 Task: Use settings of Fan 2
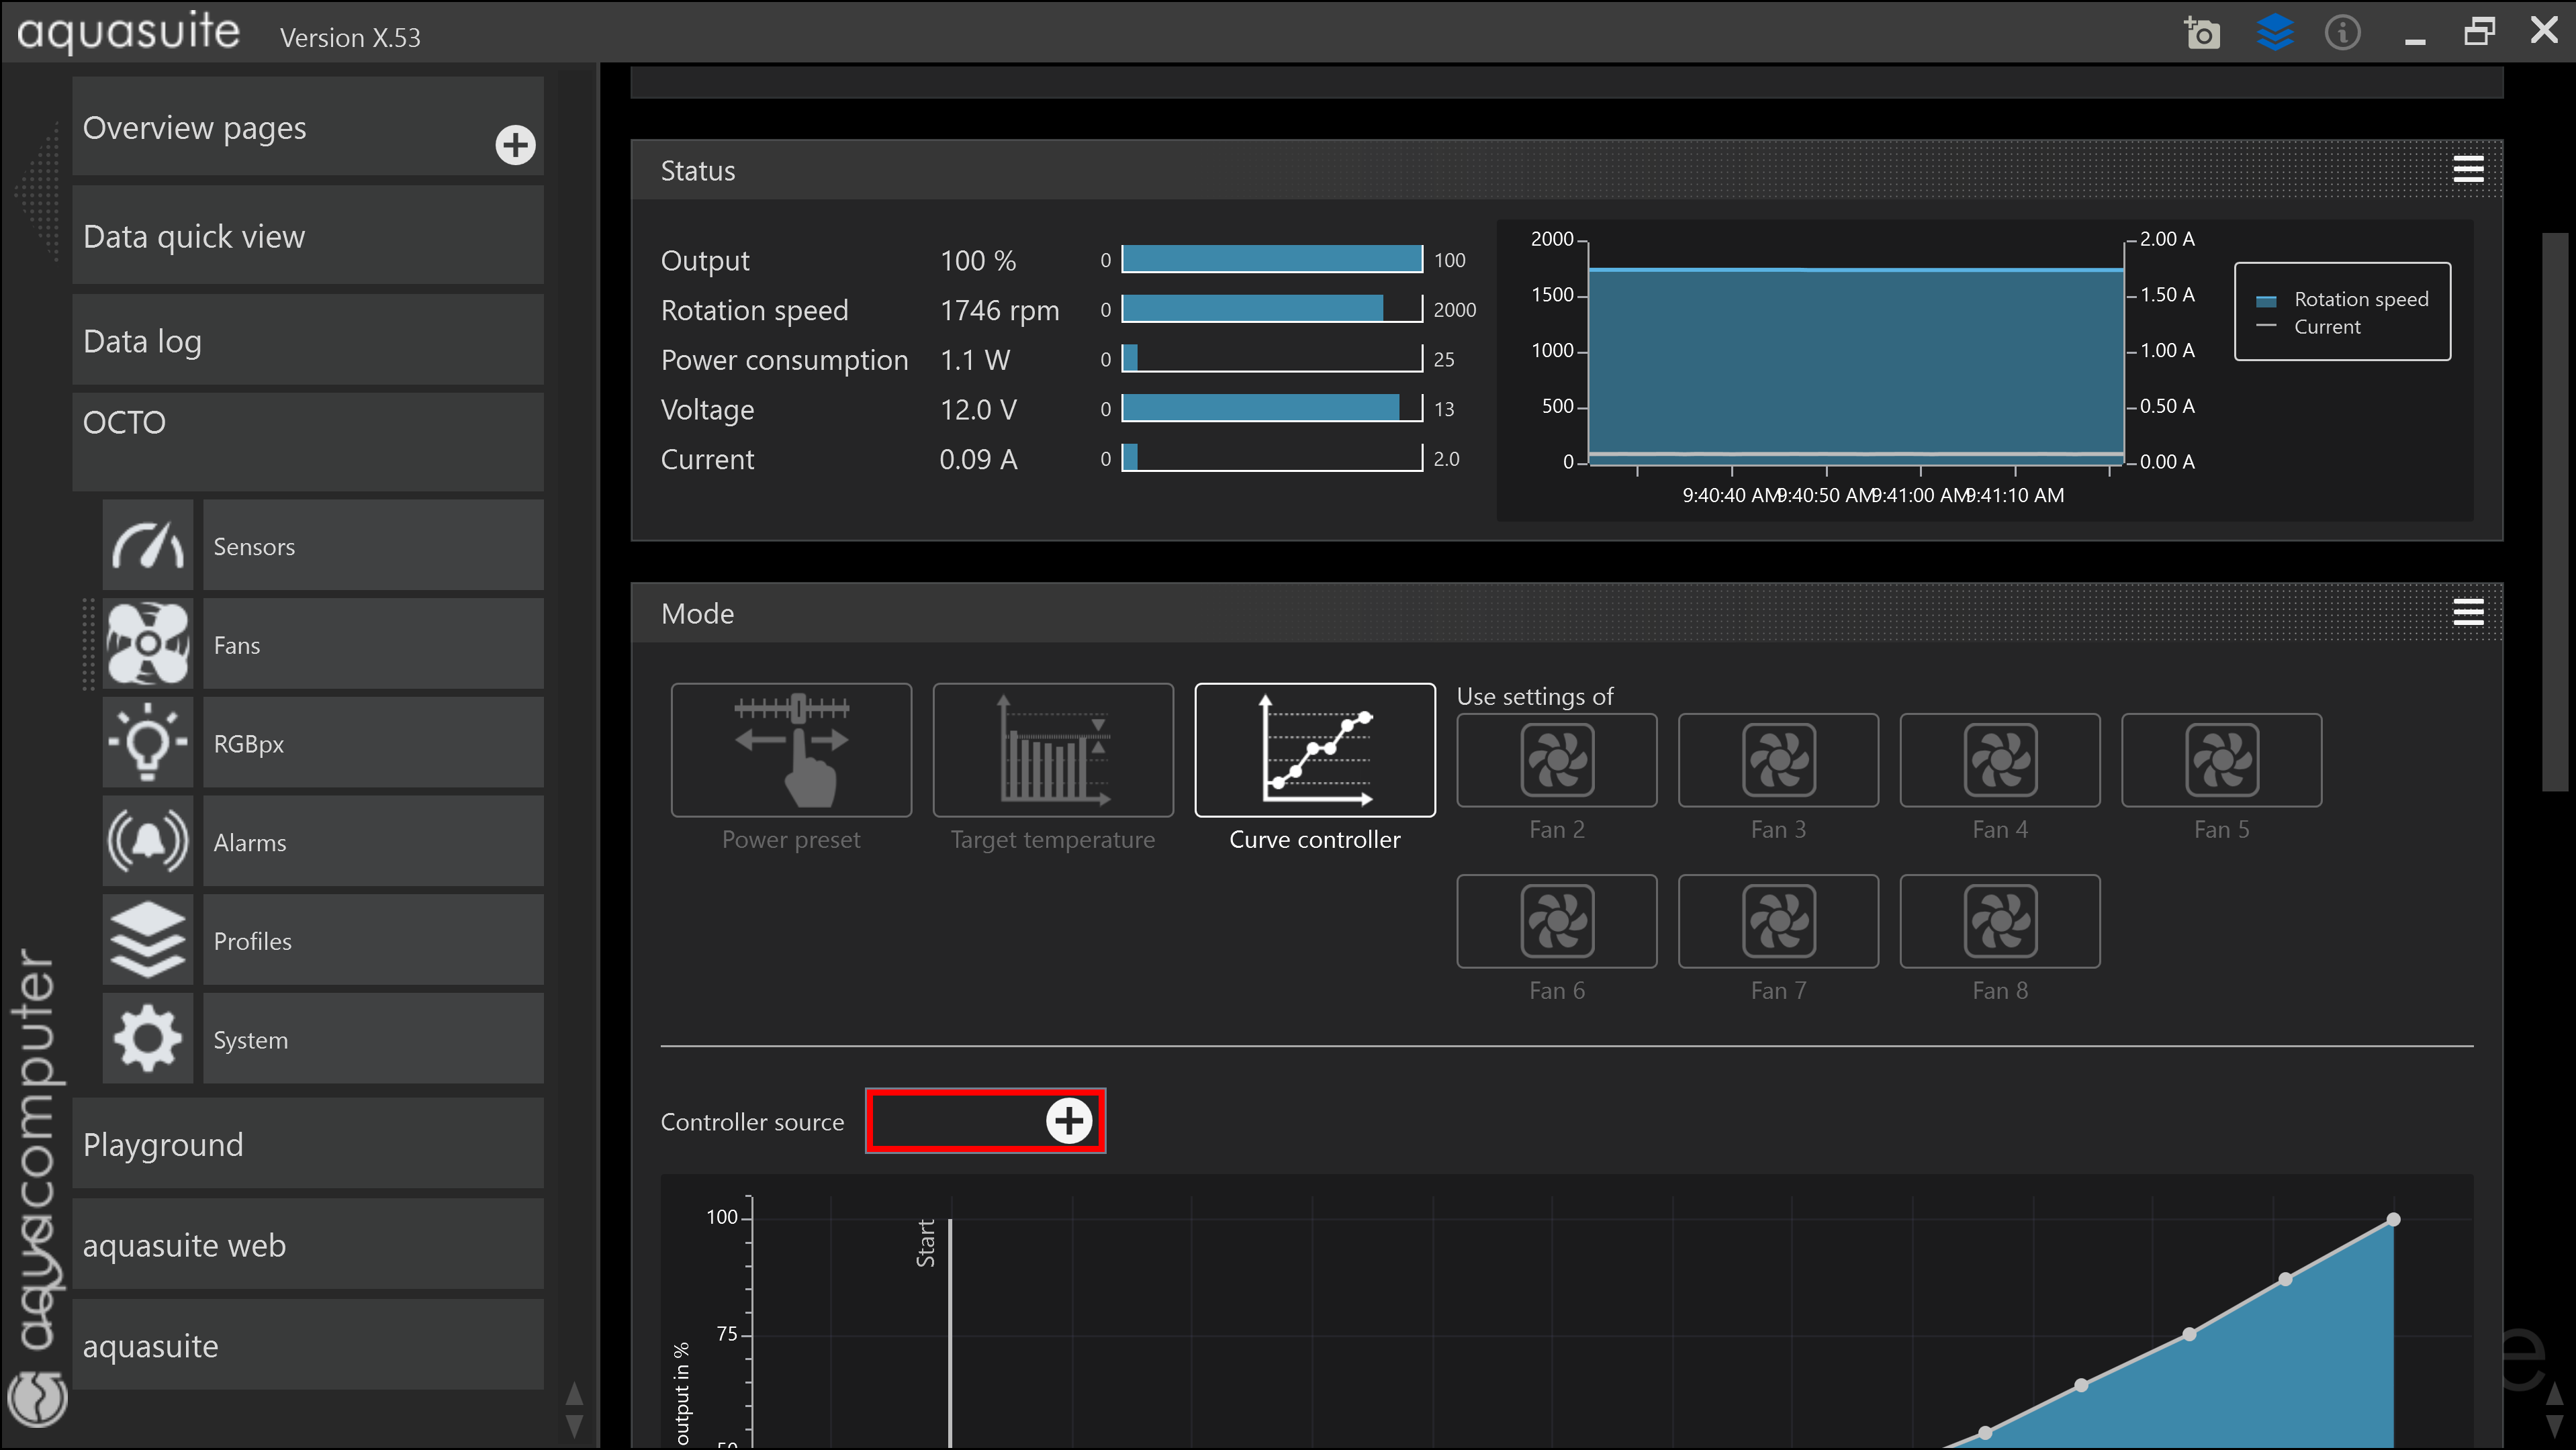coord(1556,761)
